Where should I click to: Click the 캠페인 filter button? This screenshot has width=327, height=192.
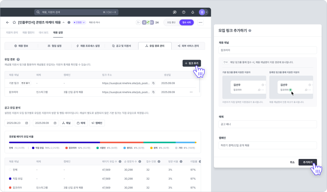[97, 123]
